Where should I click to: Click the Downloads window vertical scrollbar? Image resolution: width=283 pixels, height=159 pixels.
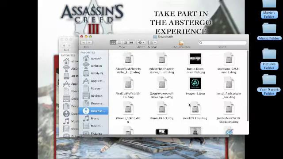coord(248,86)
